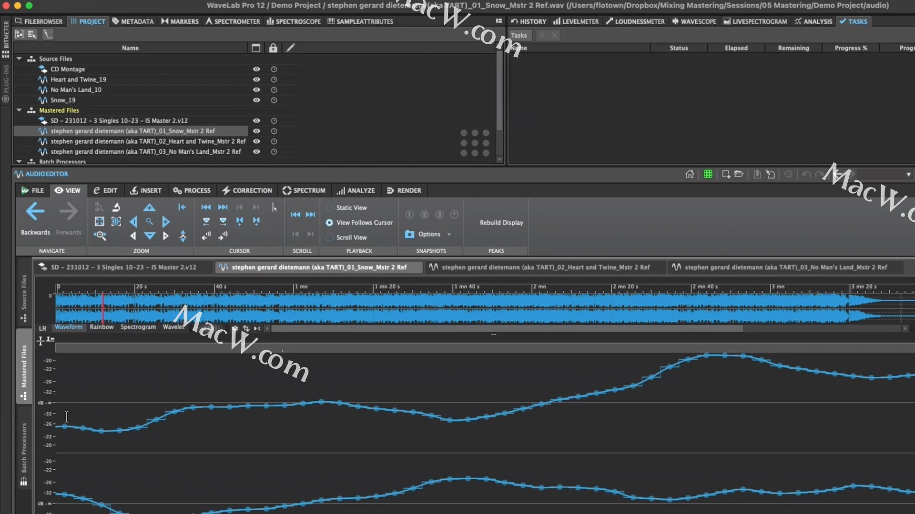Open the snapshot Options dropdown
Screen dimensions: 915x514
(x=434, y=234)
